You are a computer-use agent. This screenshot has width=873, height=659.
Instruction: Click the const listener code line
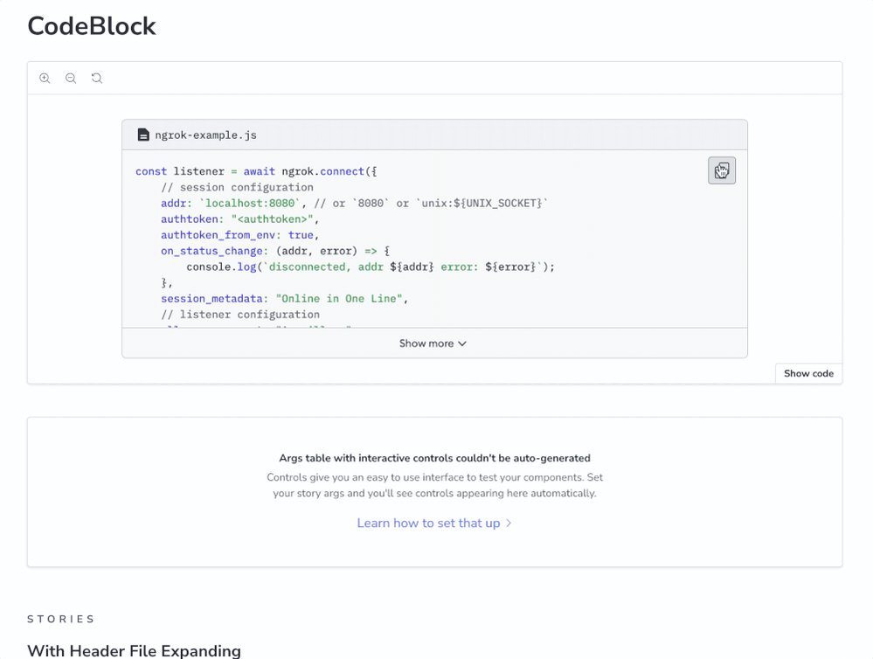256,171
